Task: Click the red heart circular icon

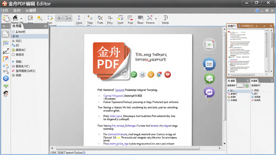Action: pyautogui.click(x=168, y=75)
